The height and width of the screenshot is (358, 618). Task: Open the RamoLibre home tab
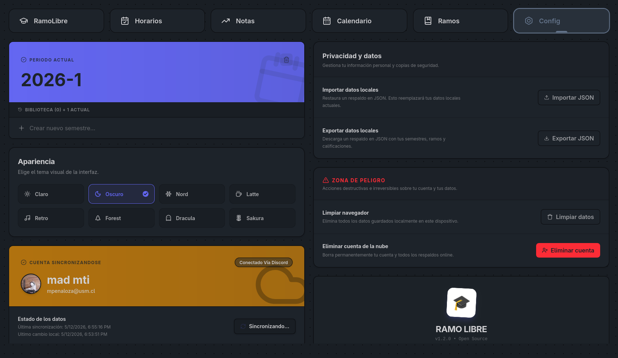[56, 21]
